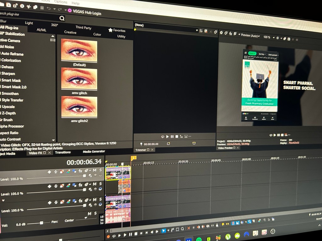Open the Preview (Auto) quality dropdown
The width and height of the screenshot is (322, 241).
tap(250, 35)
